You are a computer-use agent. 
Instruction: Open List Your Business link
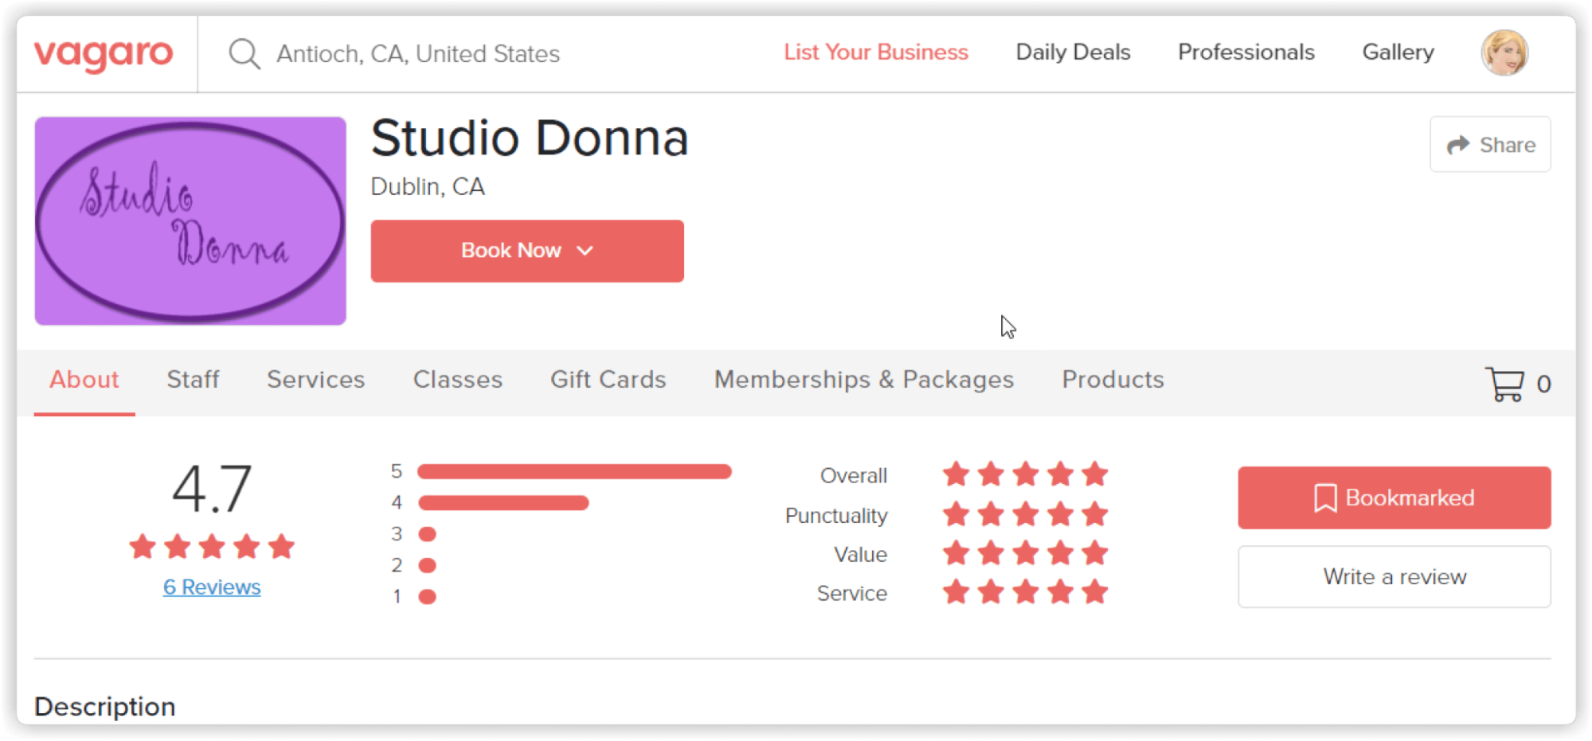coord(876,53)
